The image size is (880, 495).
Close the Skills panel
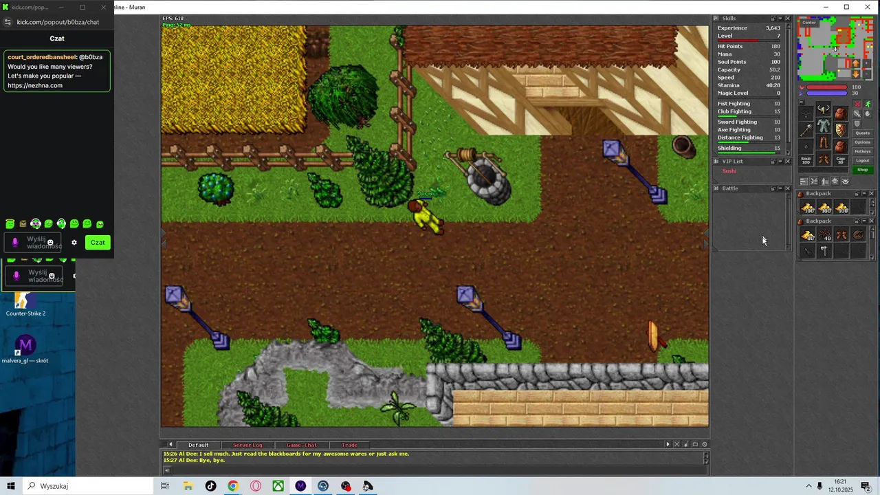coord(788,19)
